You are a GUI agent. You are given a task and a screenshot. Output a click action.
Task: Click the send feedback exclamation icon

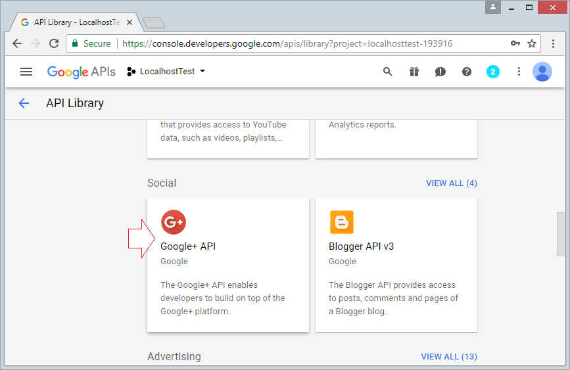440,72
